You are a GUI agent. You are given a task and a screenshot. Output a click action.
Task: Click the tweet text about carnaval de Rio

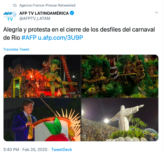[79, 34]
